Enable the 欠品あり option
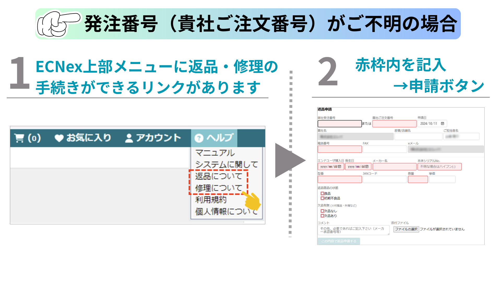The image size is (501, 281). pos(322,215)
